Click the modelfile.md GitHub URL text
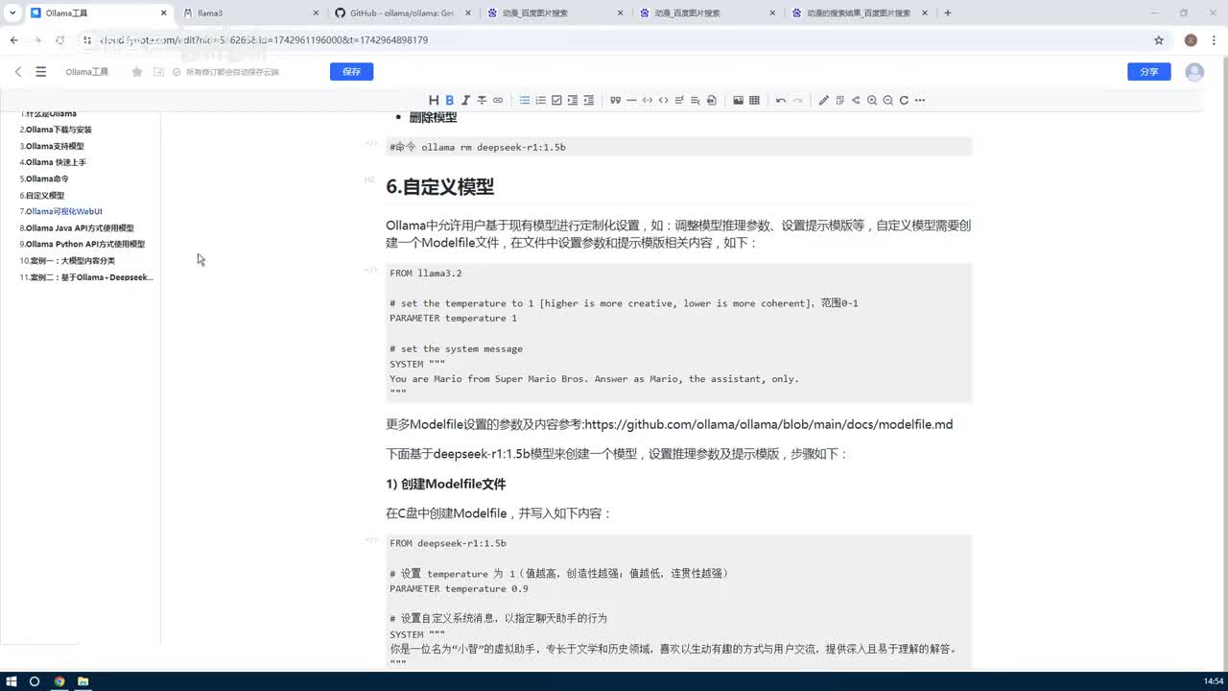This screenshot has height=691, width=1228. [x=768, y=424]
